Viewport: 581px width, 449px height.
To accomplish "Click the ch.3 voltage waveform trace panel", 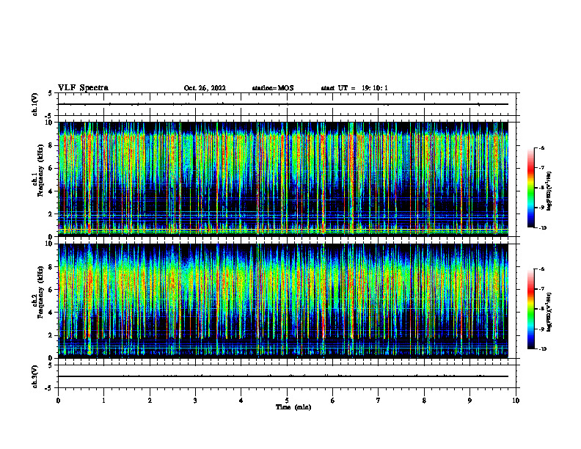I will pos(287,376).
